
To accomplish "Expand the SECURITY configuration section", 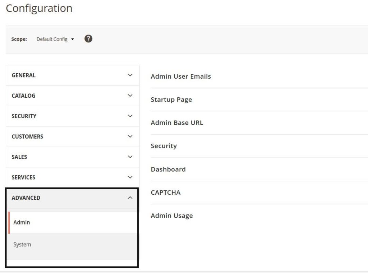I will 72,116.
